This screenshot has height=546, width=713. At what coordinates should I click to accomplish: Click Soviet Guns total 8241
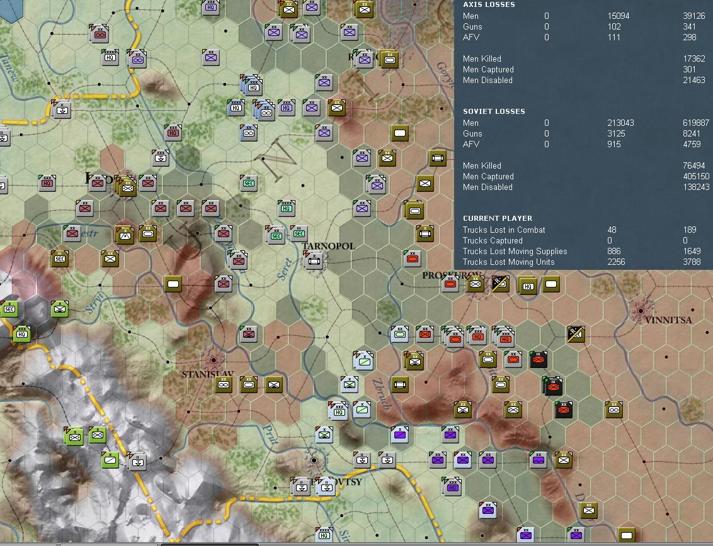pos(691,133)
